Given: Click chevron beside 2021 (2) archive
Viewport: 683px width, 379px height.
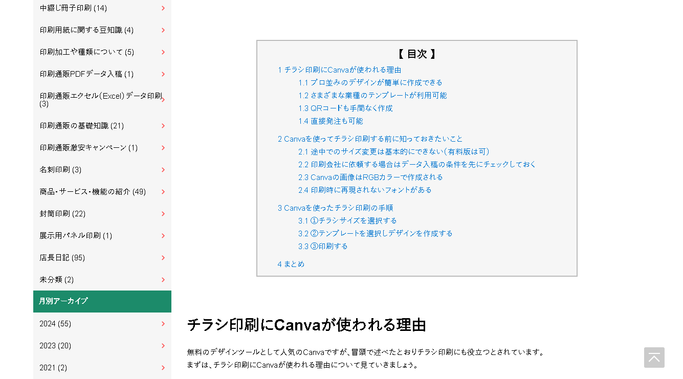Looking at the screenshot, I should (x=163, y=368).
